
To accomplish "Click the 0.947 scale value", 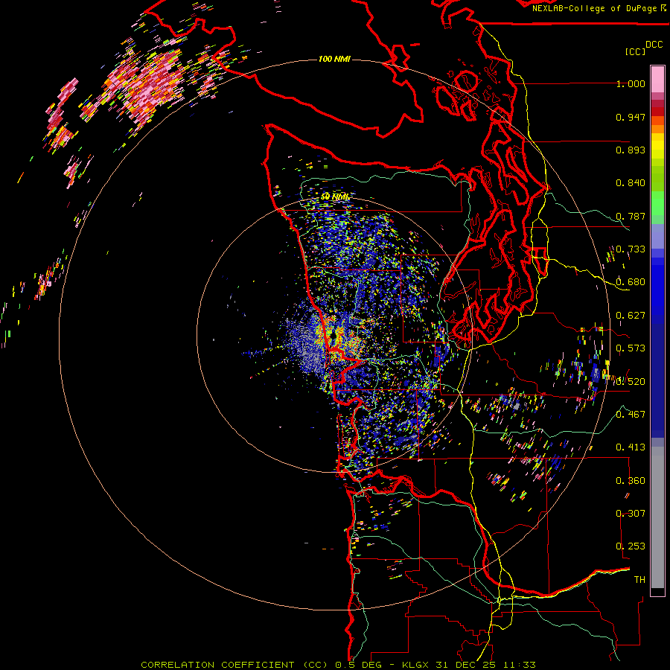I will point(631,117).
